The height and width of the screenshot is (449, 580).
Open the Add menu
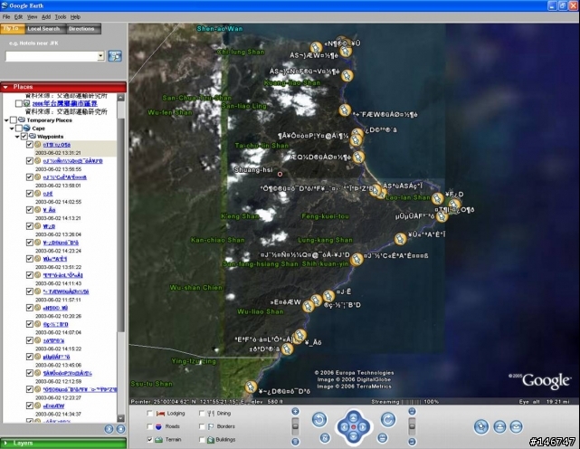pyautogui.click(x=46, y=17)
